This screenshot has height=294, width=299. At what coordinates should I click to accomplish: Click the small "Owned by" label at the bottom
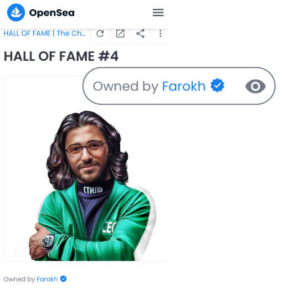(19, 279)
